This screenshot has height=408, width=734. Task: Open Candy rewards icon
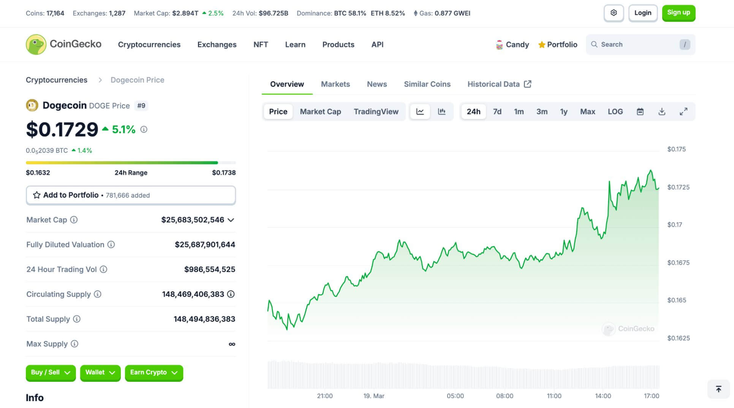click(x=499, y=44)
